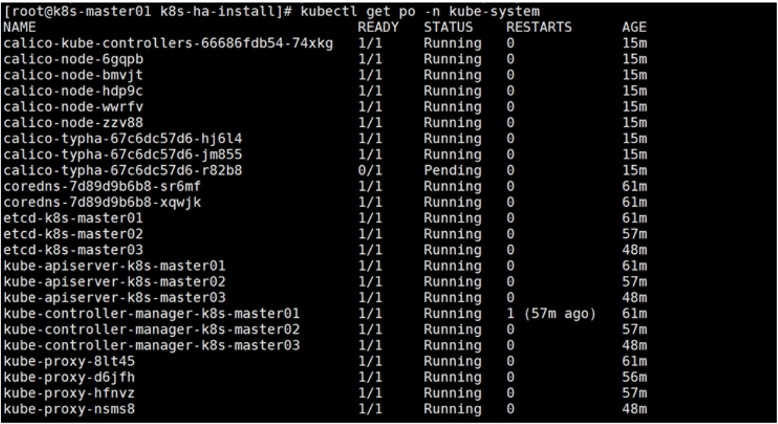Click the READY column header

pos(378,28)
